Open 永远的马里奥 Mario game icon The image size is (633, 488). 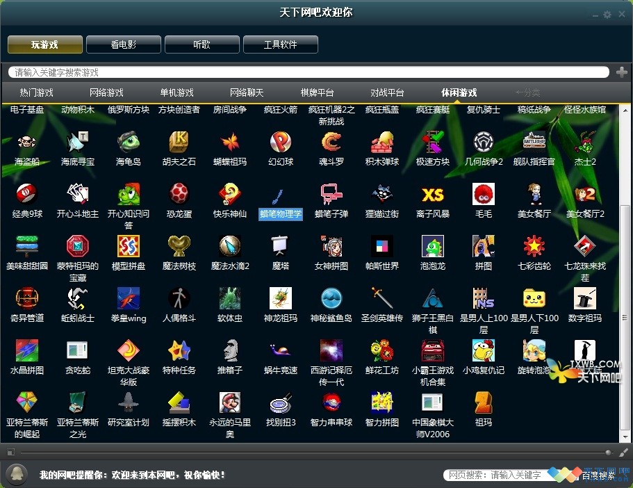[229, 403]
